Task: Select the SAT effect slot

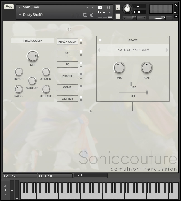Action: point(67,53)
